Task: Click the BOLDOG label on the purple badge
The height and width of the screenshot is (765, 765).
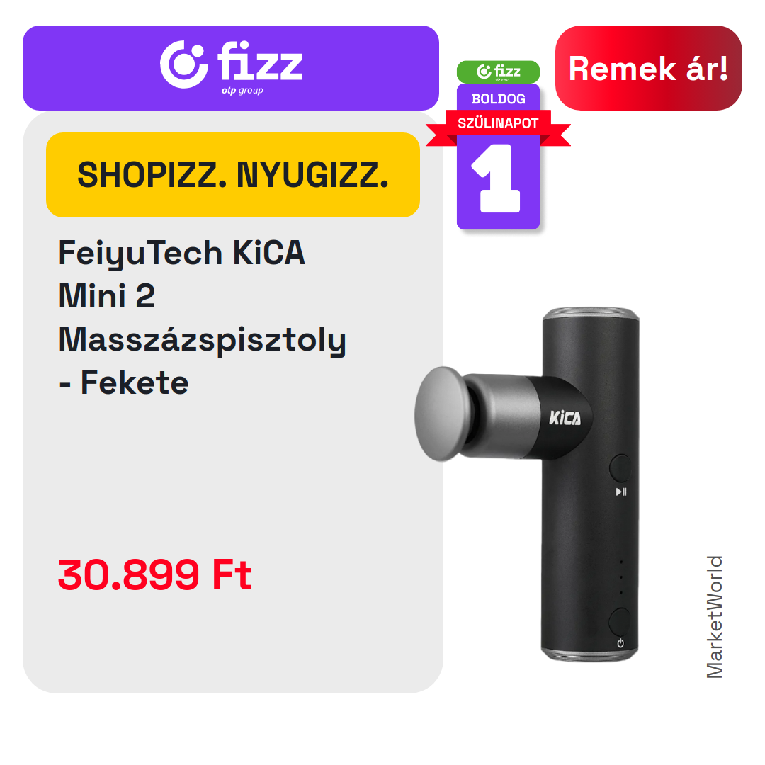Action: pyautogui.click(x=498, y=99)
